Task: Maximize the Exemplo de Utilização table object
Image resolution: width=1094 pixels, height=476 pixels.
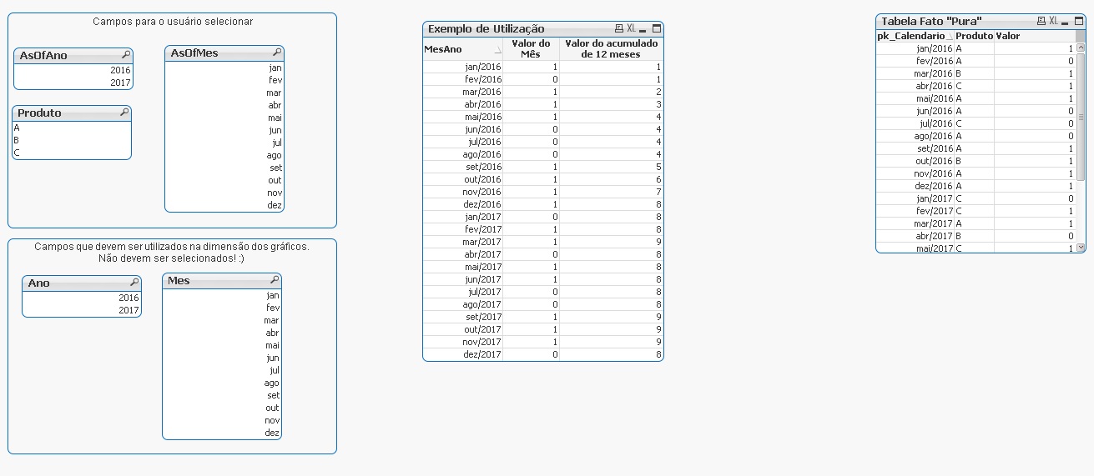Action: coord(657,28)
